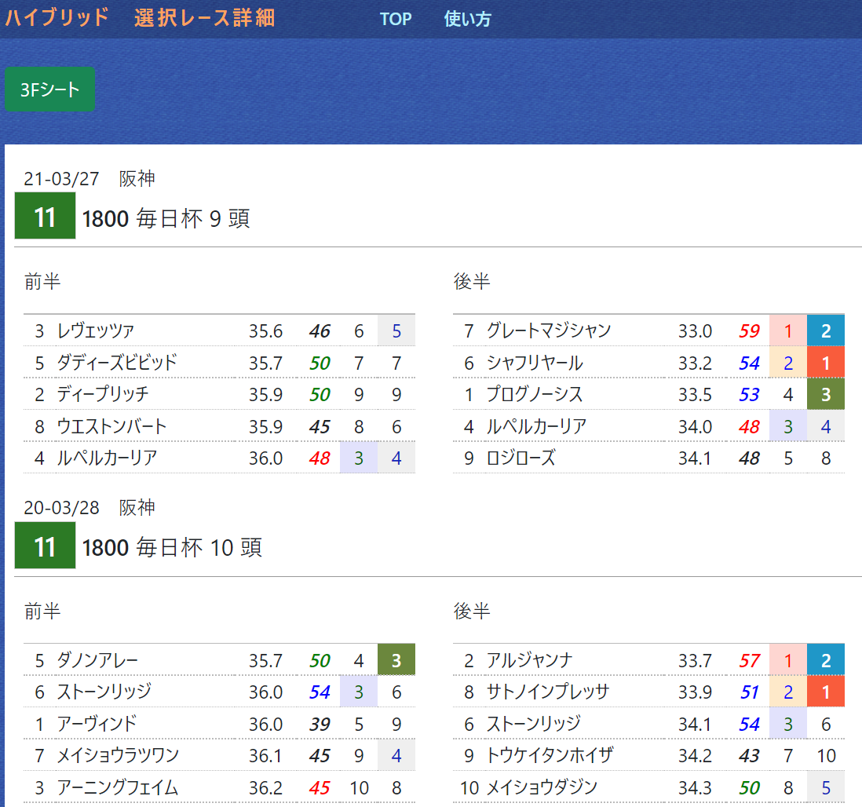Select the ウエストンバート horse name

tap(111, 426)
